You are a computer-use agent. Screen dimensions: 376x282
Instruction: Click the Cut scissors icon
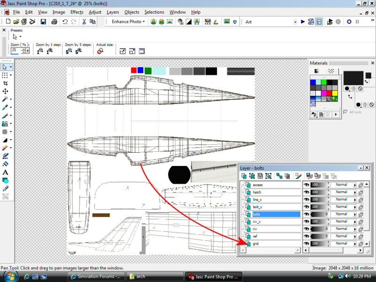pyautogui.click(x=84, y=22)
